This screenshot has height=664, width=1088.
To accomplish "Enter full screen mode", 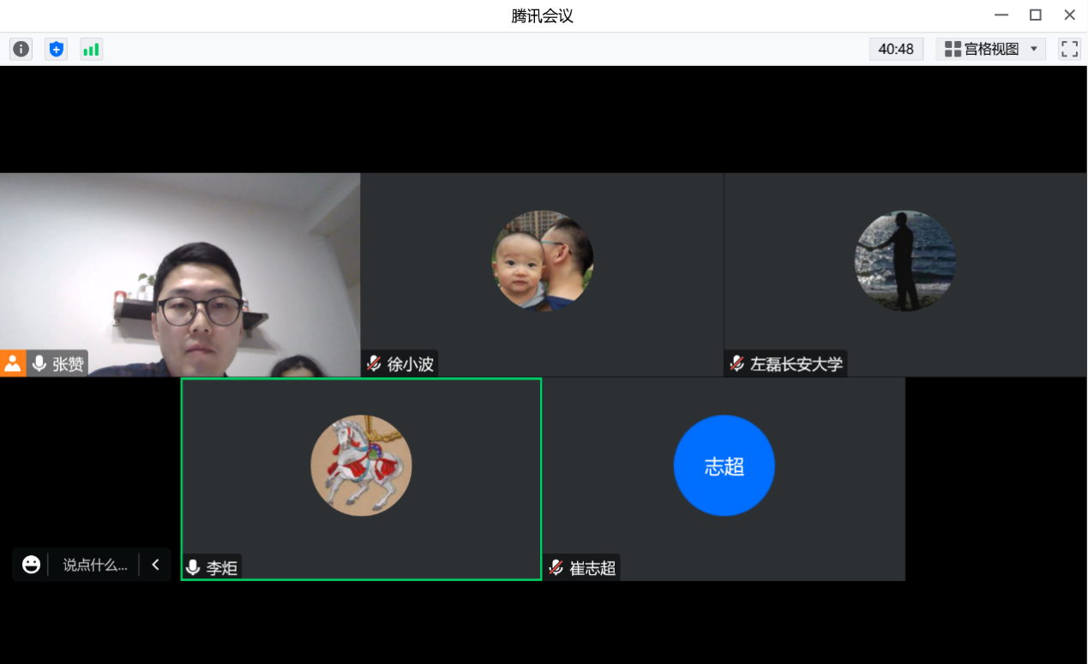I will coord(1069,49).
